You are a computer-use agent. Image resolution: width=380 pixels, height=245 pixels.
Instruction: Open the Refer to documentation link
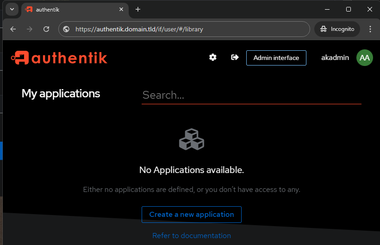pyautogui.click(x=192, y=236)
